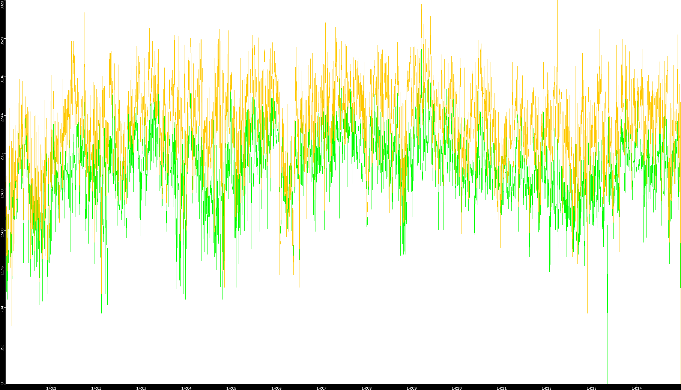
Task: Select the 2744 y-axis value
Action: click(2, 117)
